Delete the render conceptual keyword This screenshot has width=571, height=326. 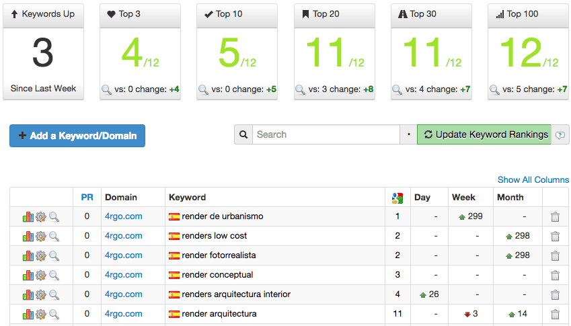coord(555,276)
